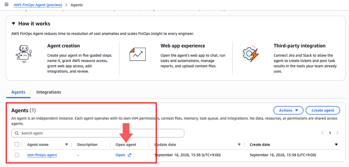Click the Third-party integration heading
The height and width of the screenshot is (167, 349).
pos(299,46)
